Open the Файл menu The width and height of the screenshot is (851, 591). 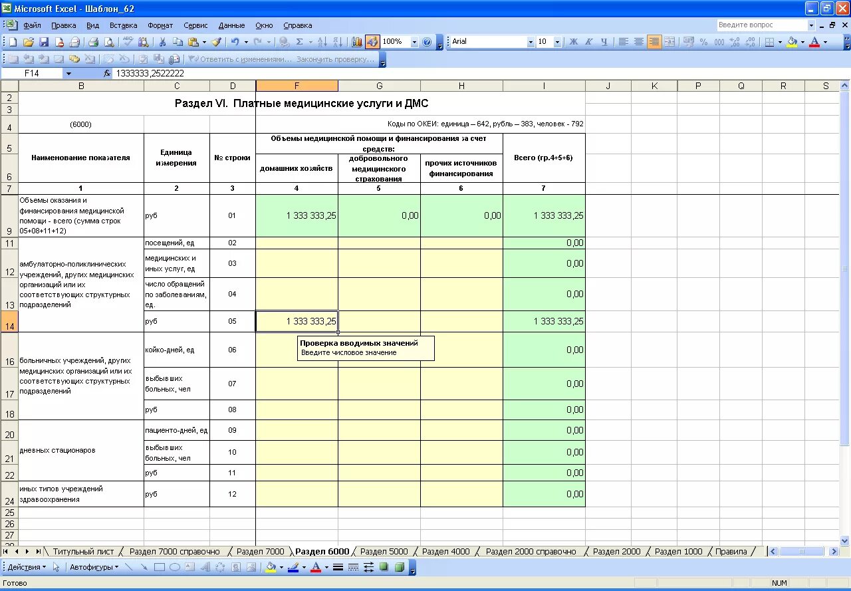(x=32, y=25)
